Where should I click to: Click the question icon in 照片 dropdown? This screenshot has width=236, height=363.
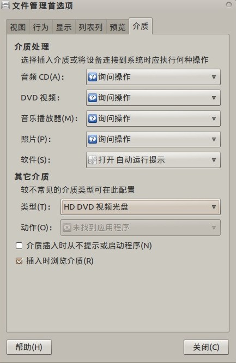tap(93, 139)
